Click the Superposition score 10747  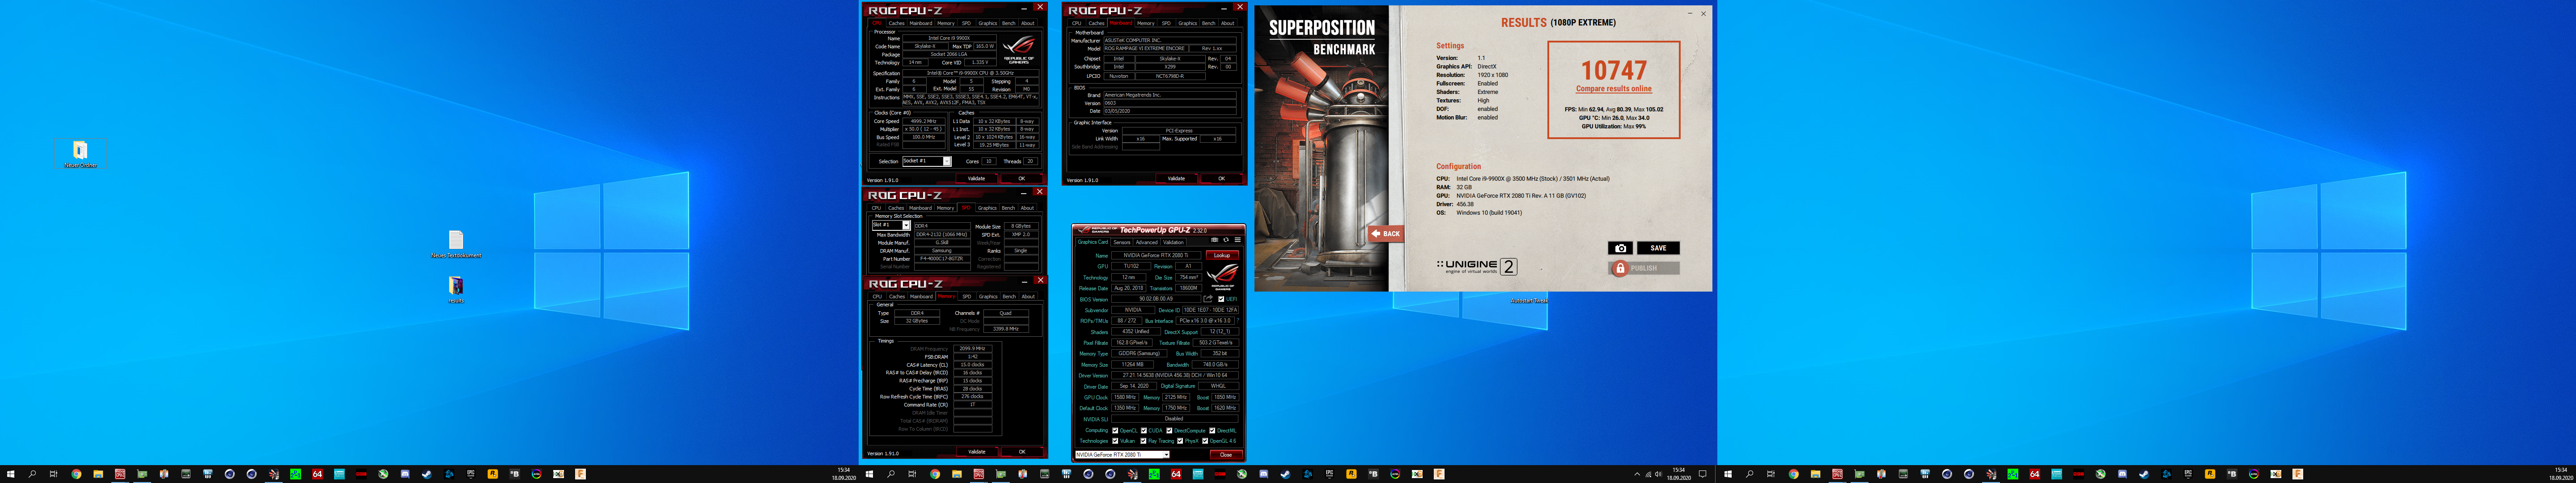[1614, 70]
